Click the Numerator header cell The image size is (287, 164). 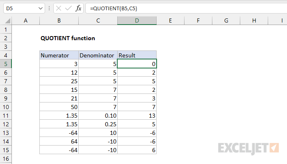tap(59, 55)
